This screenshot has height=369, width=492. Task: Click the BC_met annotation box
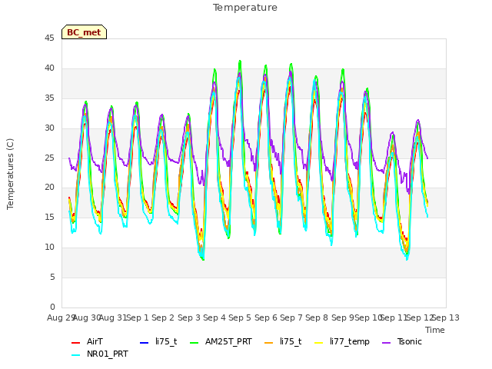click(x=84, y=32)
